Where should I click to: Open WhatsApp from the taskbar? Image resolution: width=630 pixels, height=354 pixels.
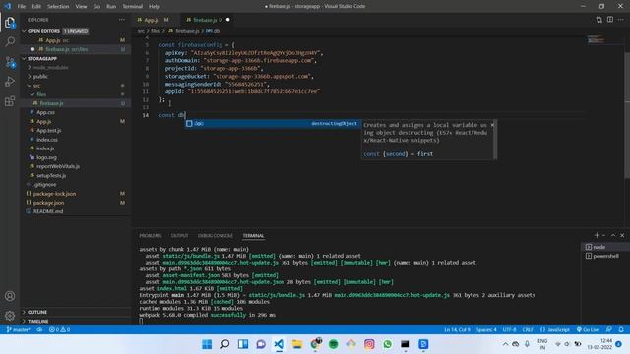(387, 344)
